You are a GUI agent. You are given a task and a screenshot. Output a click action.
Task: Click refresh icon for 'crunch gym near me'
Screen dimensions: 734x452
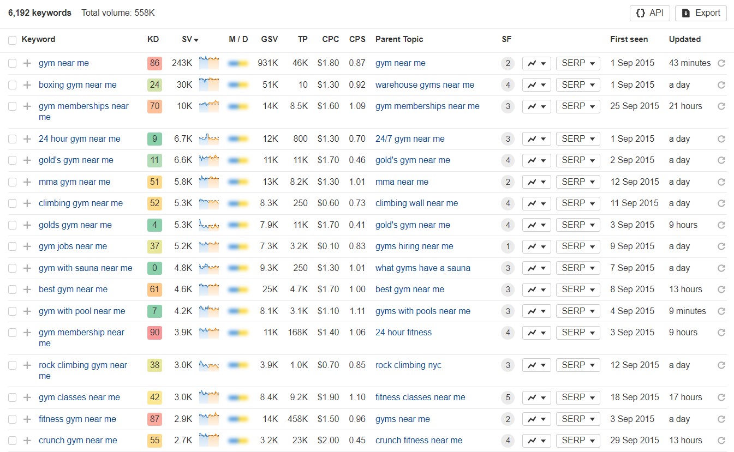pyautogui.click(x=721, y=441)
